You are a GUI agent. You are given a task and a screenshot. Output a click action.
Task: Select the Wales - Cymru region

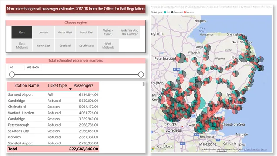click(108, 32)
